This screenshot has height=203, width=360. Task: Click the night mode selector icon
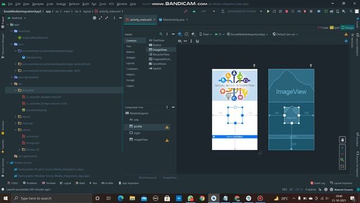tap(193, 34)
